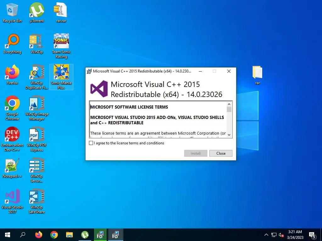Select the WinZip desktop shortcut
The height and width of the screenshot is (241, 322).
click(x=37, y=44)
